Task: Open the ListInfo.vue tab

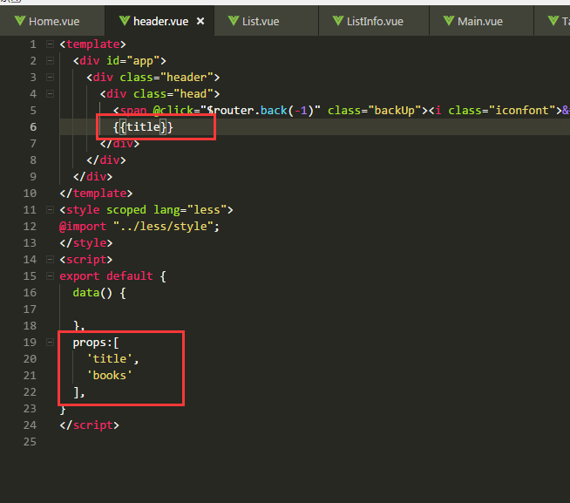Action: [375, 21]
